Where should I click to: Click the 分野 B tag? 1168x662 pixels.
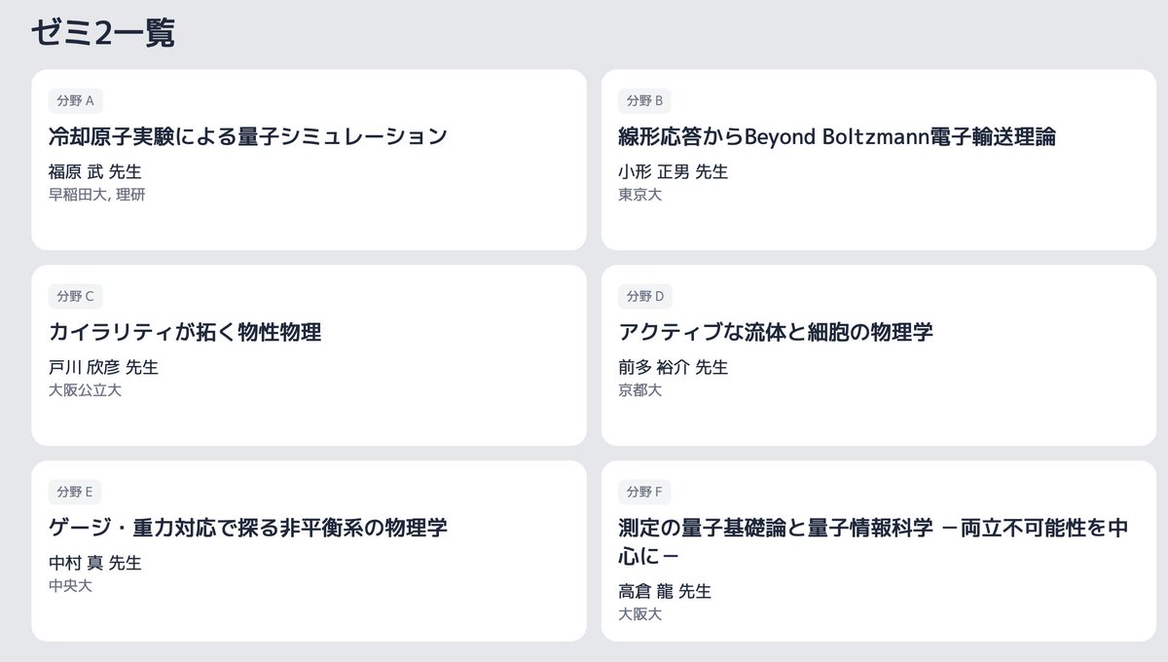[644, 101]
